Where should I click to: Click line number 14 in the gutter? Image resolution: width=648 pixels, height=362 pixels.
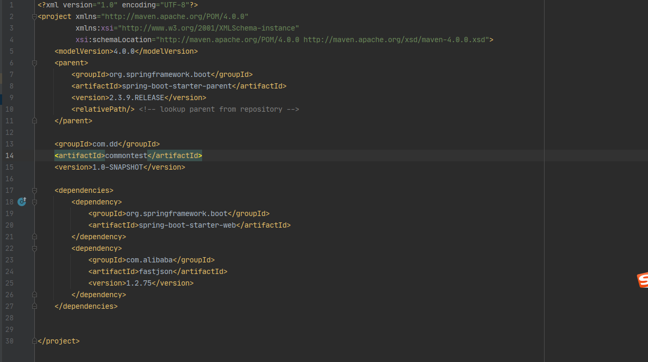coord(10,155)
